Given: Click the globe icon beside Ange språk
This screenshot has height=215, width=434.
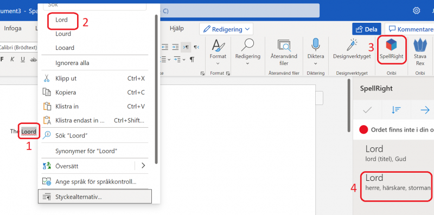Looking at the screenshot, I should (47, 181).
